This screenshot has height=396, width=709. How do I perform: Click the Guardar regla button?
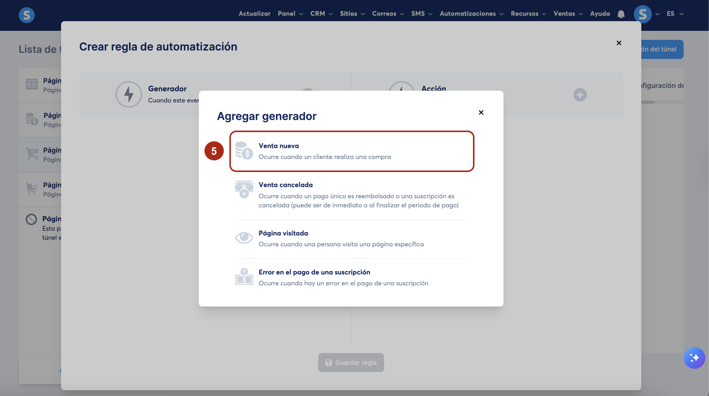tap(351, 362)
